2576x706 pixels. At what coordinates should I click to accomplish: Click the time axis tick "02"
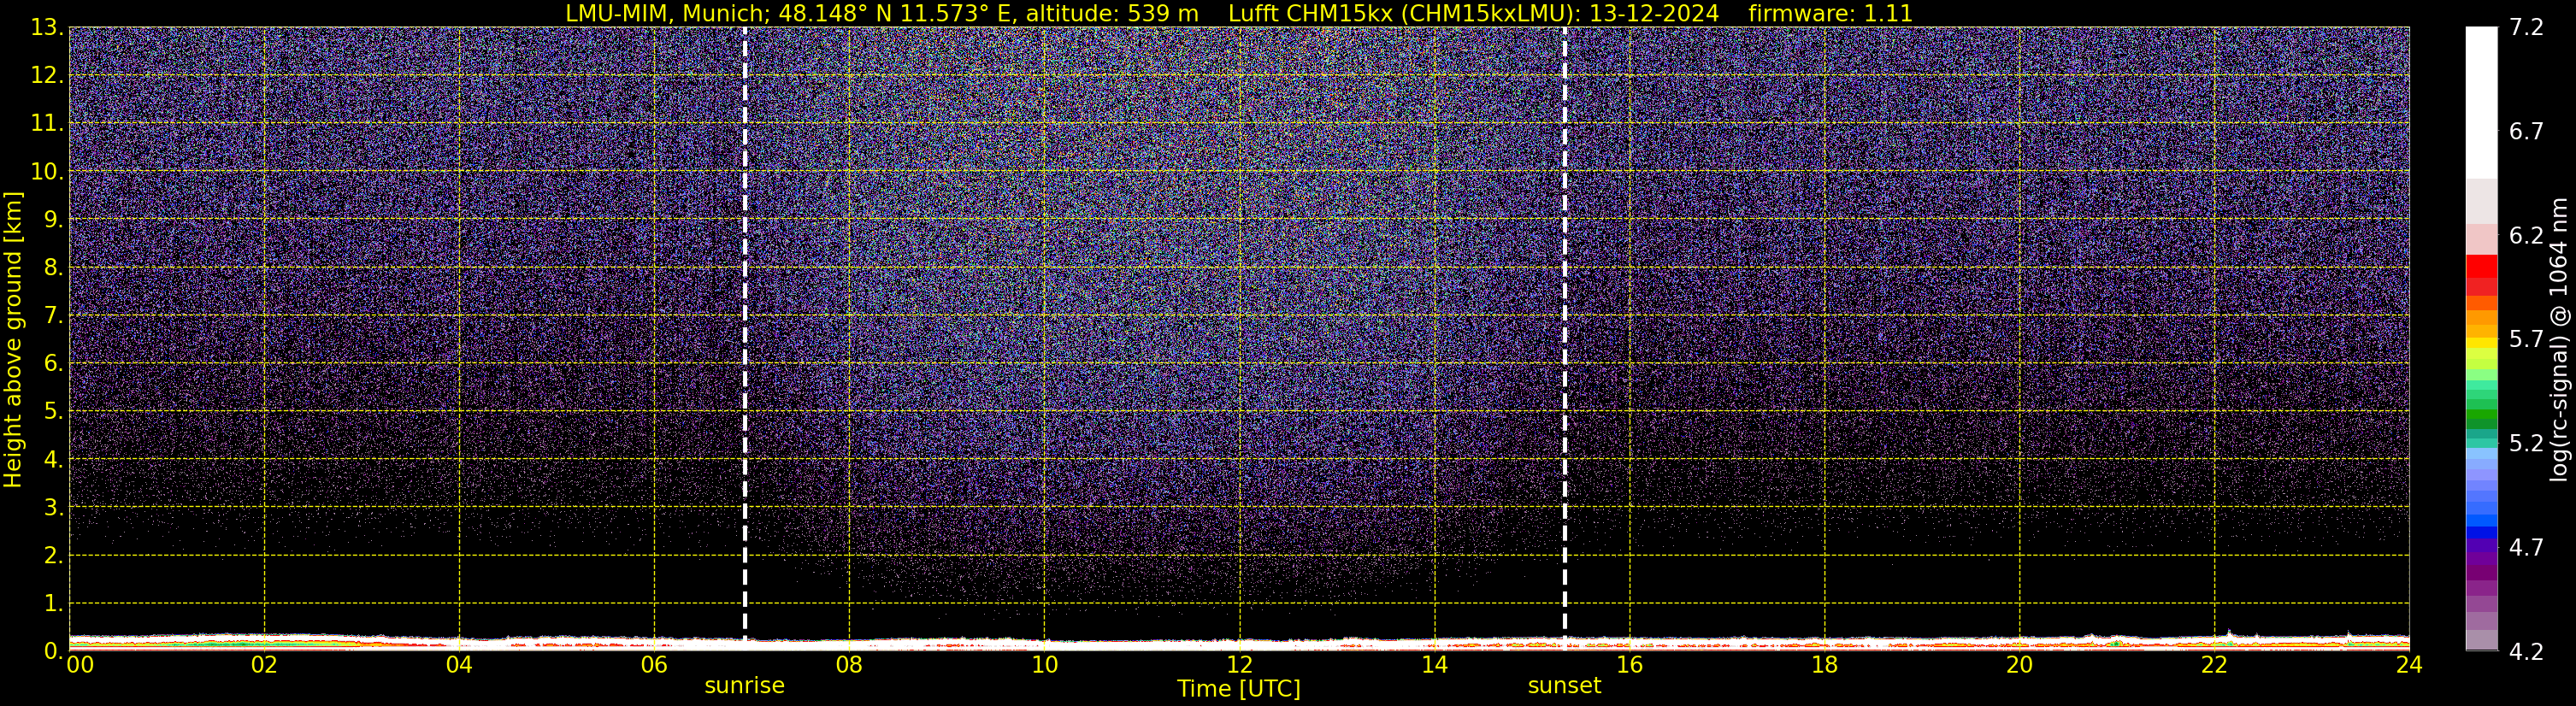pos(264,665)
